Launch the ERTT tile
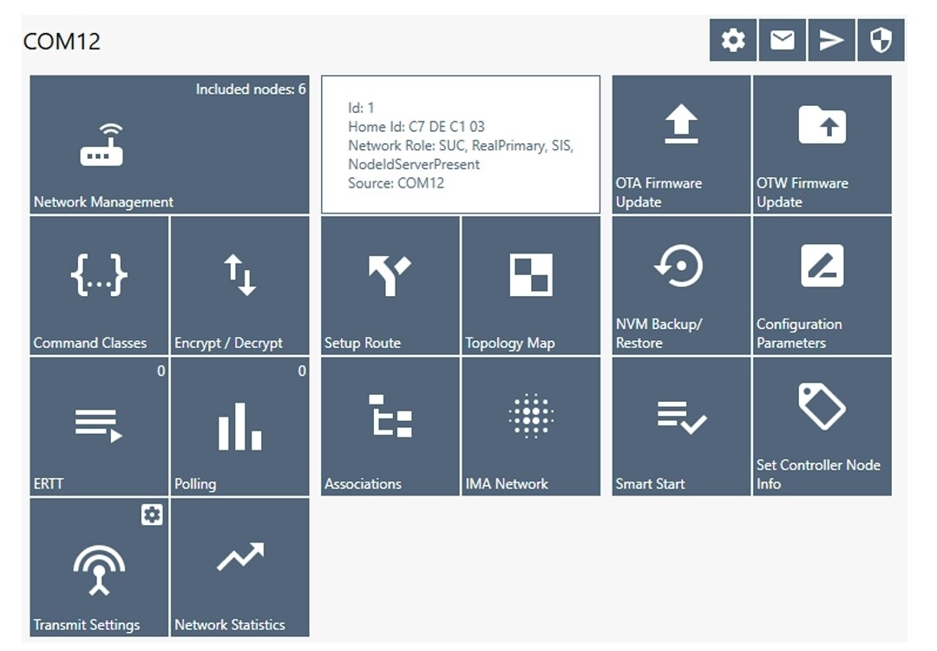The height and width of the screenshot is (651, 937). 99,426
